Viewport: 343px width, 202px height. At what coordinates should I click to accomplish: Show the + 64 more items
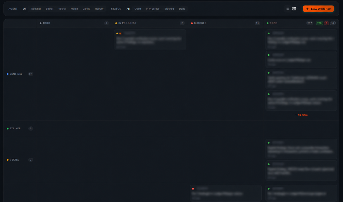(x=301, y=115)
